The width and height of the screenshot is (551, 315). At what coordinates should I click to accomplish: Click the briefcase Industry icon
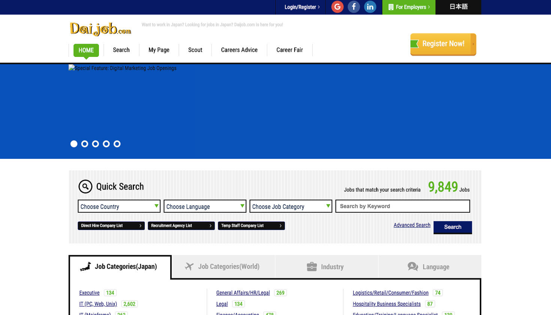pos(311,267)
